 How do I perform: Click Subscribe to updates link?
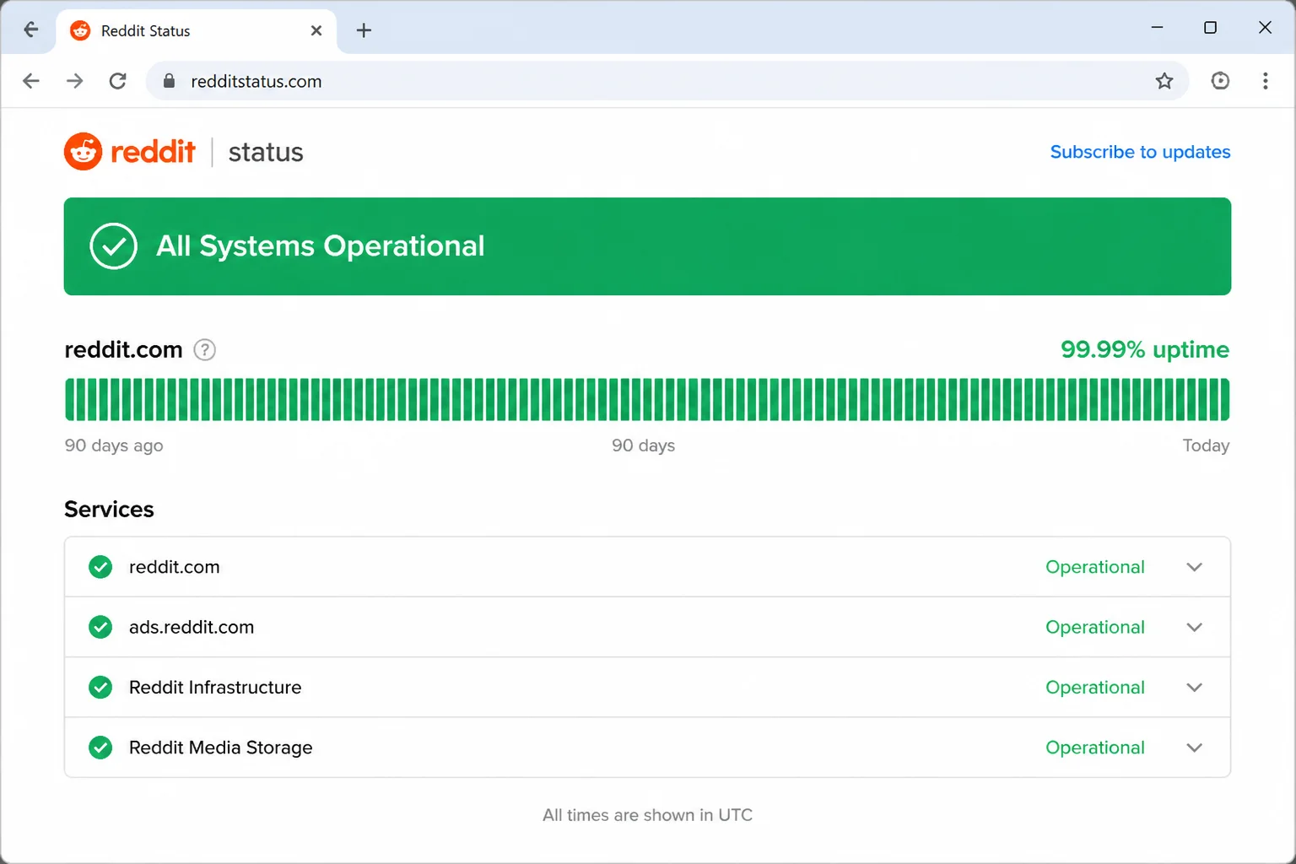coord(1140,152)
